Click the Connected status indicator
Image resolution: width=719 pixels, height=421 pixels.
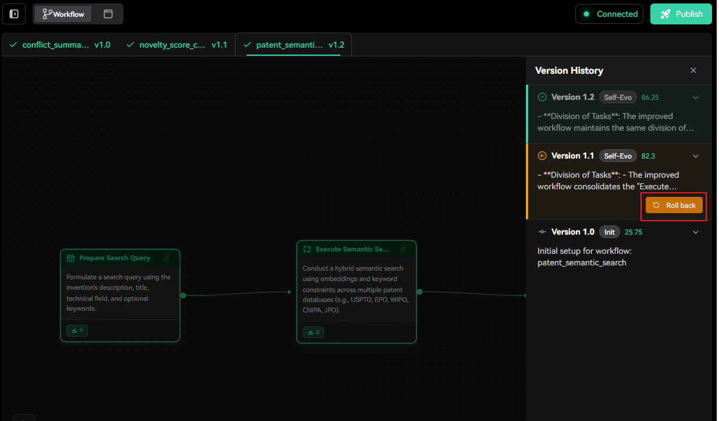[609, 14]
